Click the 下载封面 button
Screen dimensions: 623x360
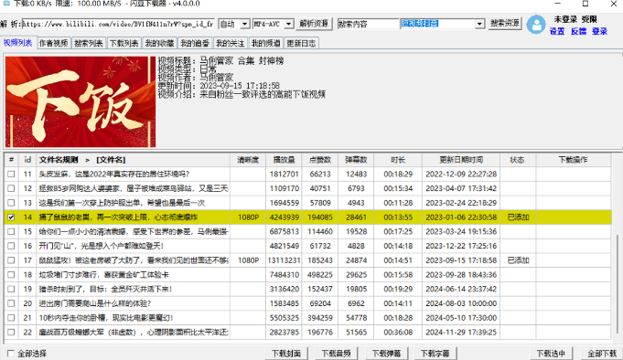286,354
